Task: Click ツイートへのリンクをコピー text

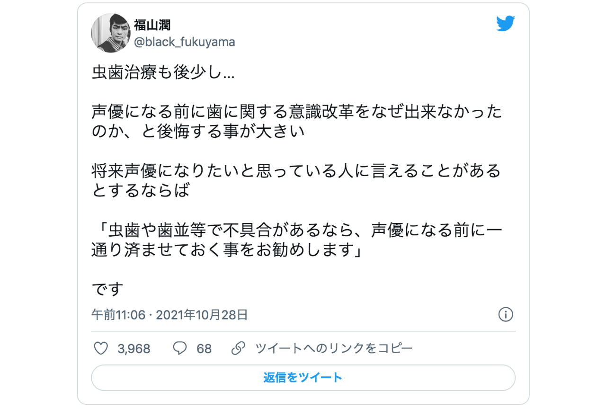Action: click(334, 348)
